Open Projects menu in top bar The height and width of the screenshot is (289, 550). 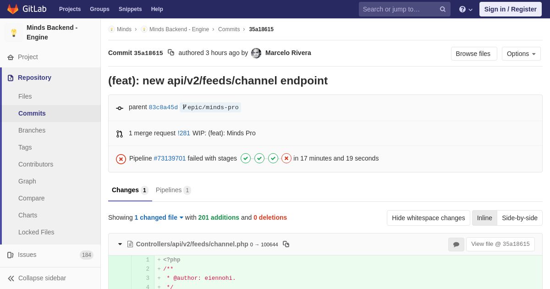pos(70,9)
